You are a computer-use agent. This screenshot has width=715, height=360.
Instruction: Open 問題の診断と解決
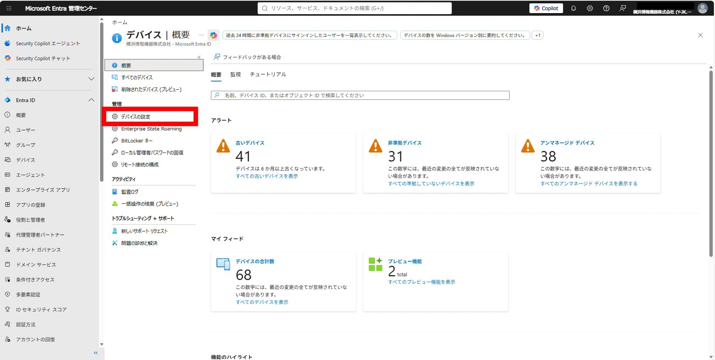coord(139,243)
